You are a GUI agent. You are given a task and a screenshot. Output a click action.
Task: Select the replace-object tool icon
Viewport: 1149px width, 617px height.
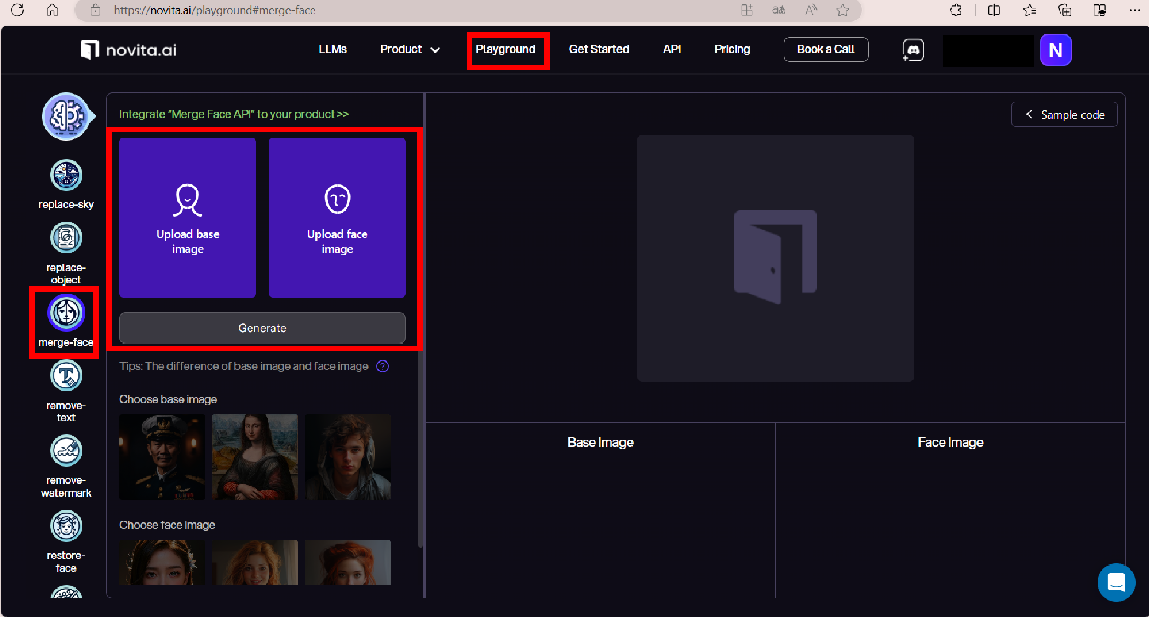click(x=66, y=238)
